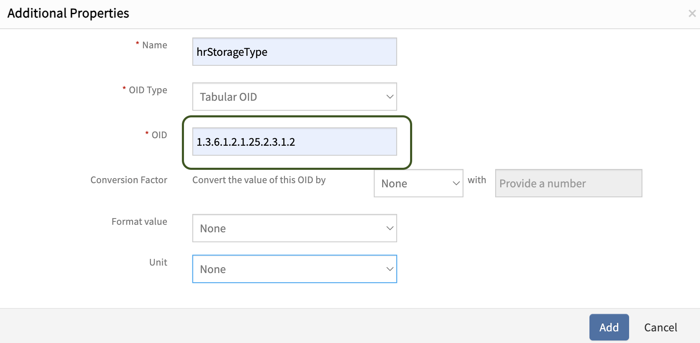
Task: Click the chevron arrow on Tabular OID selector
Action: pyautogui.click(x=390, y=97)
